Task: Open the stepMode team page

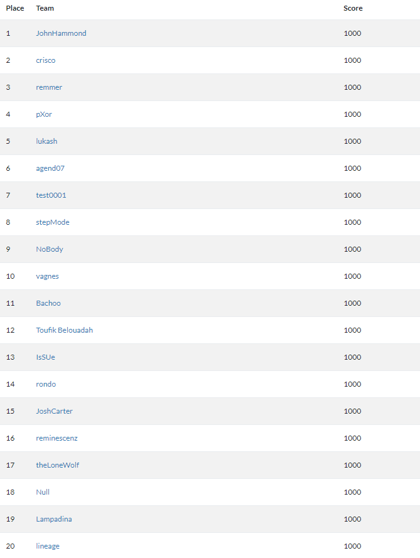Action: tap(53, 222)
